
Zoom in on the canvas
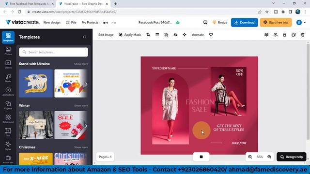click(269, 157)
